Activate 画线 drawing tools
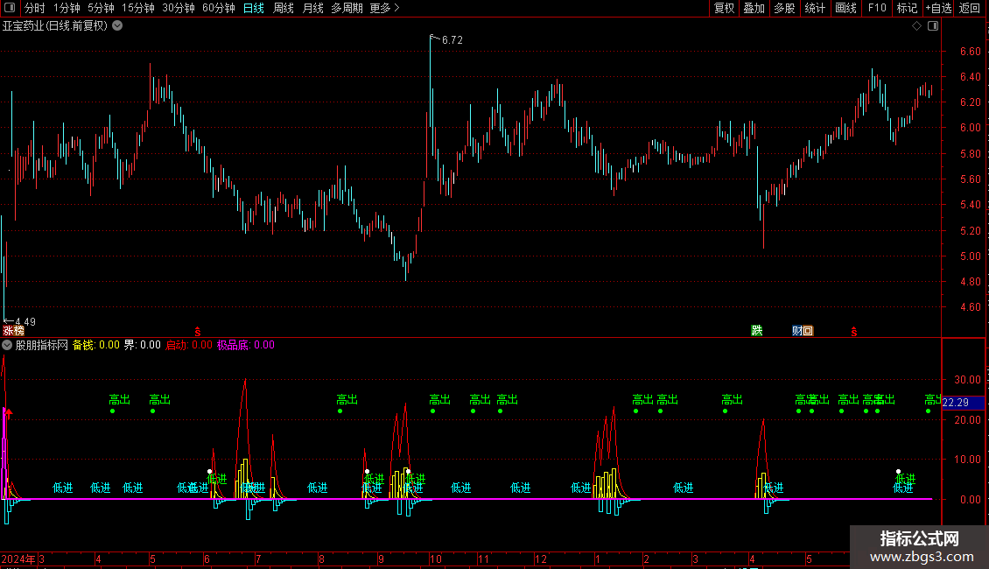Image resolution: width=989 pixels, height=569 pixels. pos(845,8)
